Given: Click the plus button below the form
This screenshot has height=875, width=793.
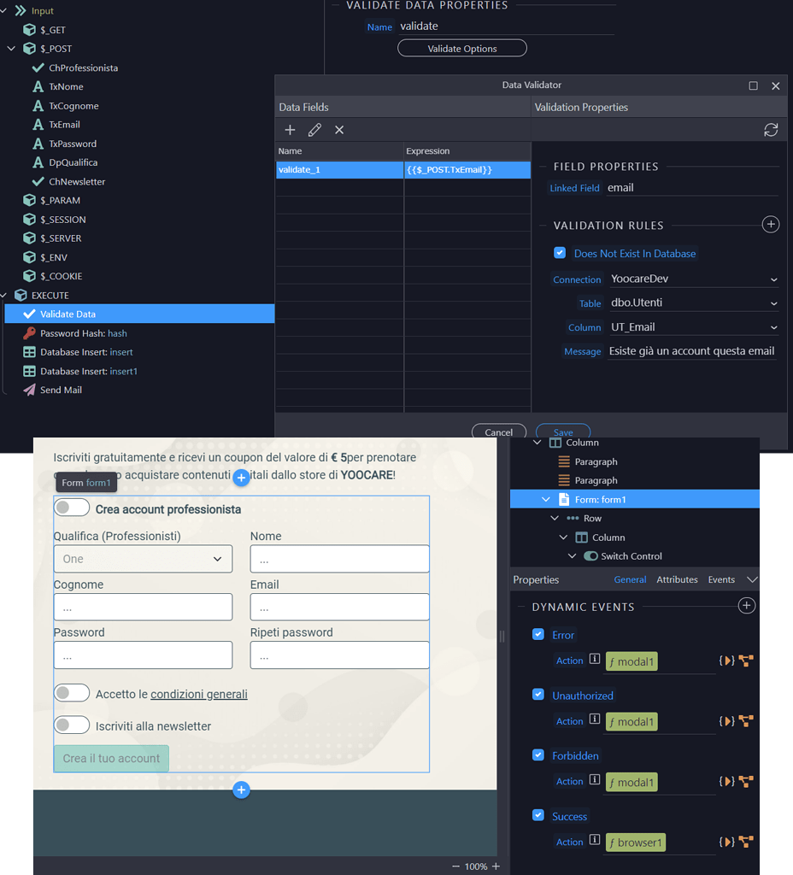Looking at the screenshot, I should [x=241, y=790].
